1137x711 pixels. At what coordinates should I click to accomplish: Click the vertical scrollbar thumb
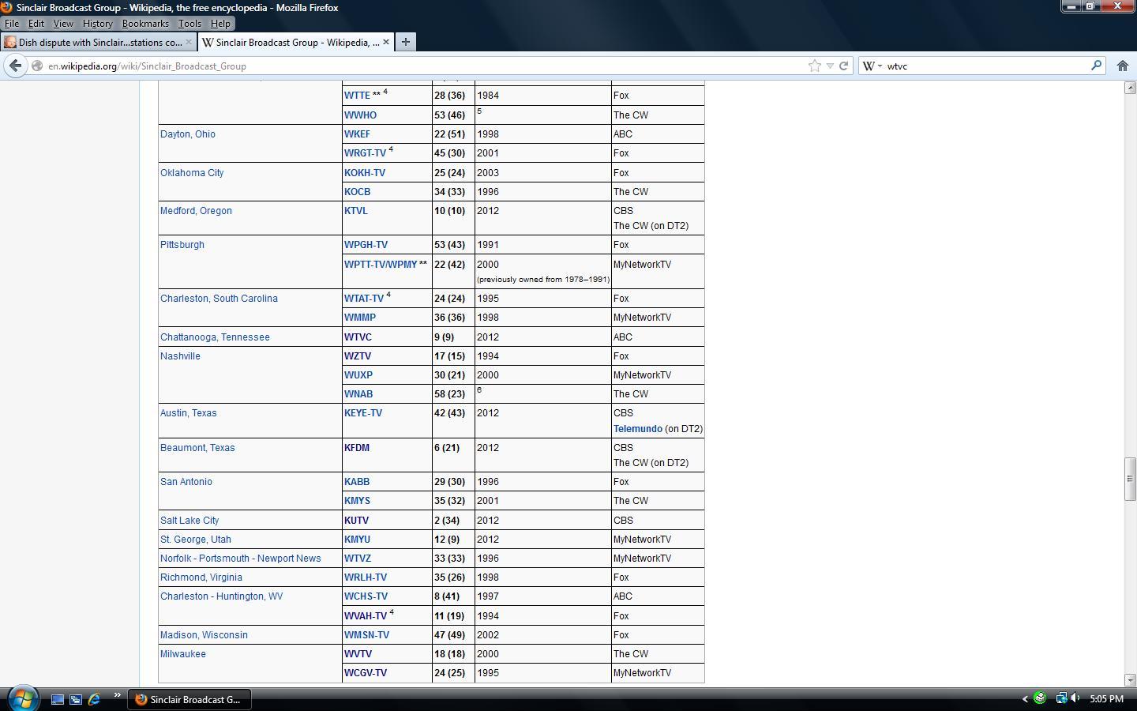coord(1130,479)
